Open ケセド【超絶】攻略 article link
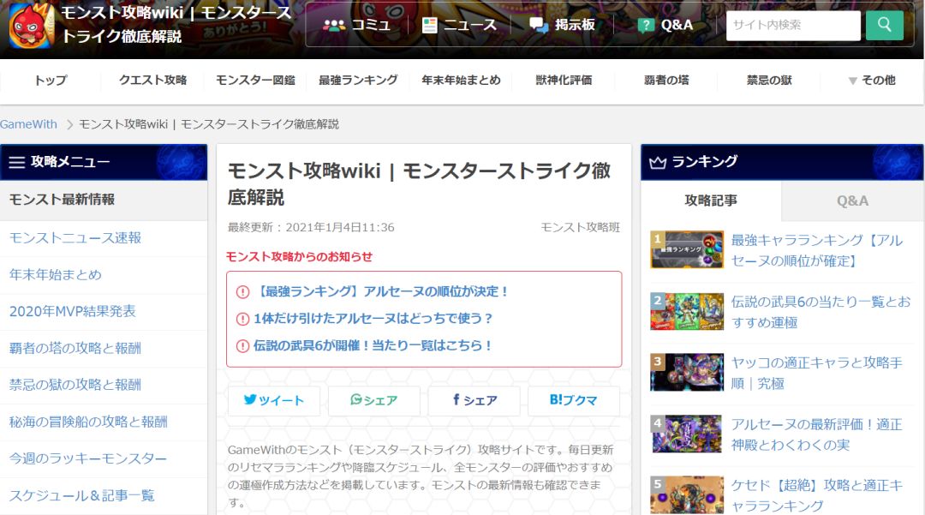The width and height of the screenshot is (925, 515). coord(817,495)
